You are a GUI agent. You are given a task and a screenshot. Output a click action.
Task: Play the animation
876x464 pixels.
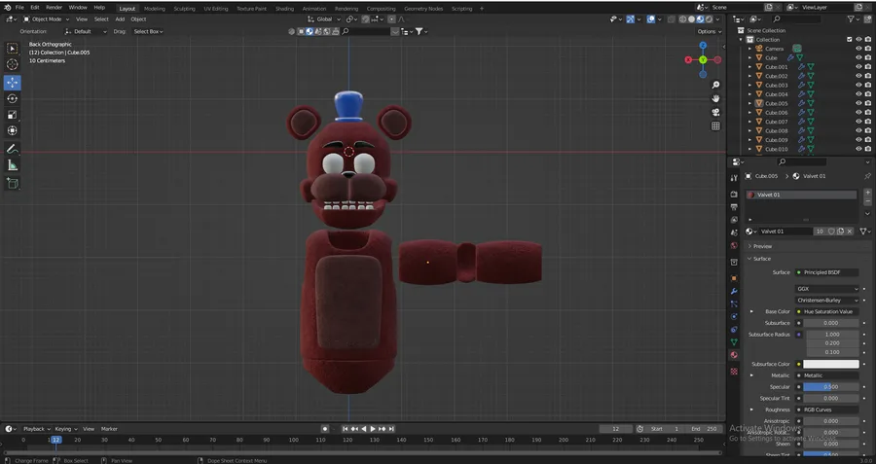point(373,429)
